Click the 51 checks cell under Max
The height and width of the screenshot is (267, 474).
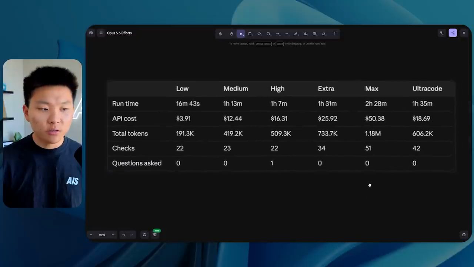coord(368,148)
